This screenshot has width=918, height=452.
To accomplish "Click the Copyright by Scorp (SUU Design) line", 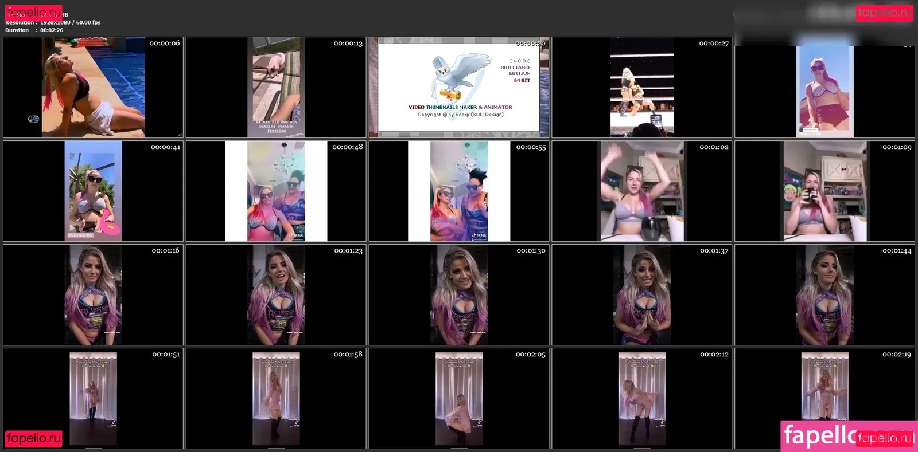I will tap(460, 115).
